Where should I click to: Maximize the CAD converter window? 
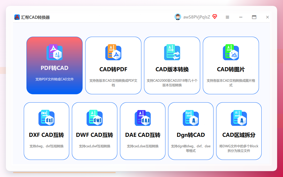point(254,17)
